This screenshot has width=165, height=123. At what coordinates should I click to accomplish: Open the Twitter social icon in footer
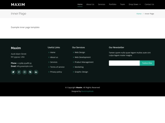(x=13, y=72)
